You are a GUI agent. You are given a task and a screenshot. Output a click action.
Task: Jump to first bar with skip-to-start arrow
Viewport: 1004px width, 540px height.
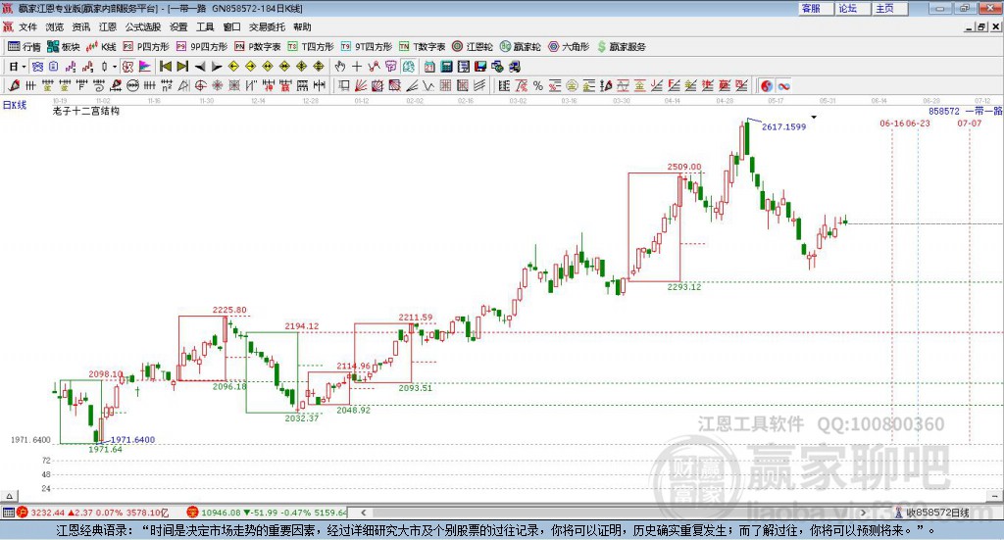point(166,67)
